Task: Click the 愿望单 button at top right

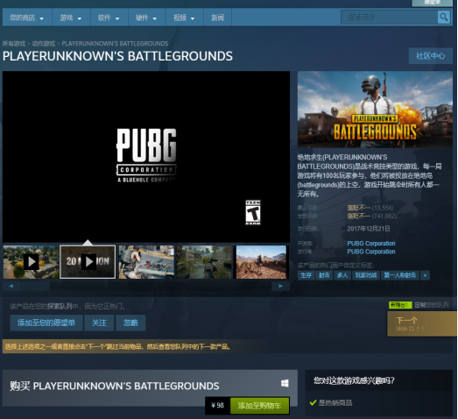Action: pyautogui.click(x=432, y=3)
